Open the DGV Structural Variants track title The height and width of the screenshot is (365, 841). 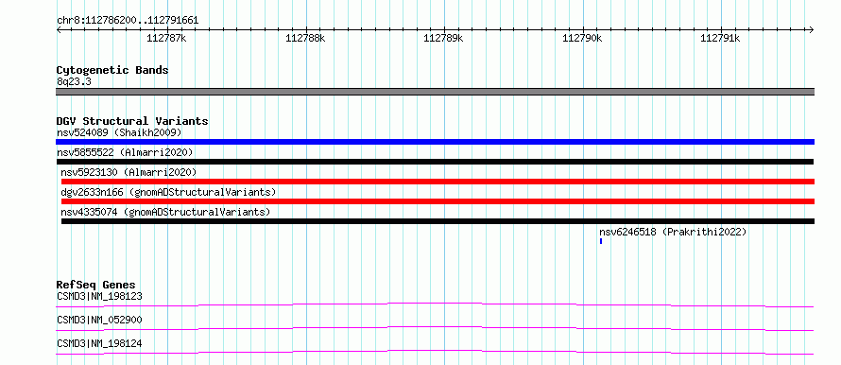click(132, 121)
